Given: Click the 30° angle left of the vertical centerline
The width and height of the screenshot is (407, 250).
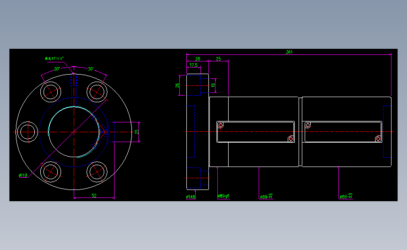Looking at the screenshot, I should (x=57, y=69).
